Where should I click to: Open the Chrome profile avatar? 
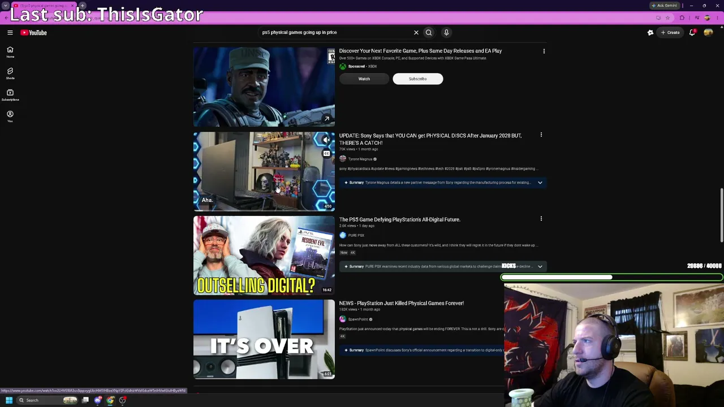click(x=707, y=18)
